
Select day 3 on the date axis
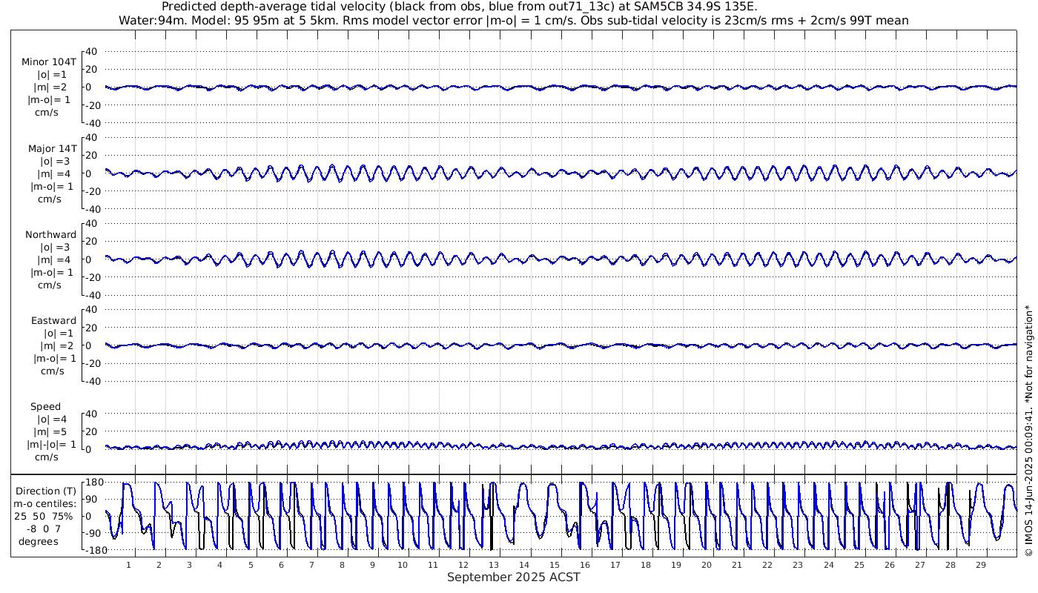pos(189,565)
